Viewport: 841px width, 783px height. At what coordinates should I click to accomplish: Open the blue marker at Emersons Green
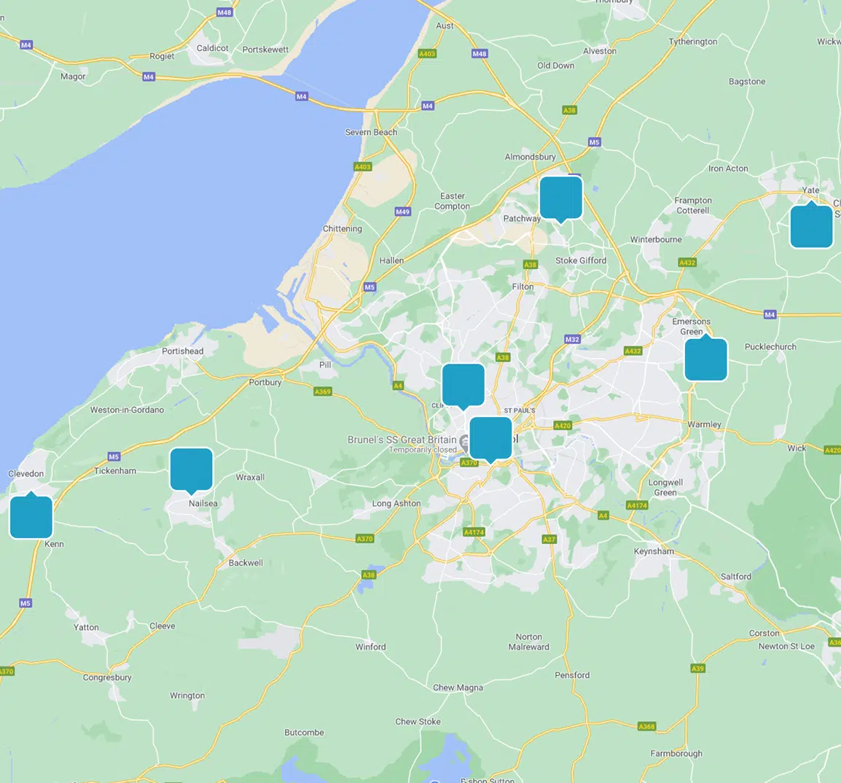pos(705,359)
